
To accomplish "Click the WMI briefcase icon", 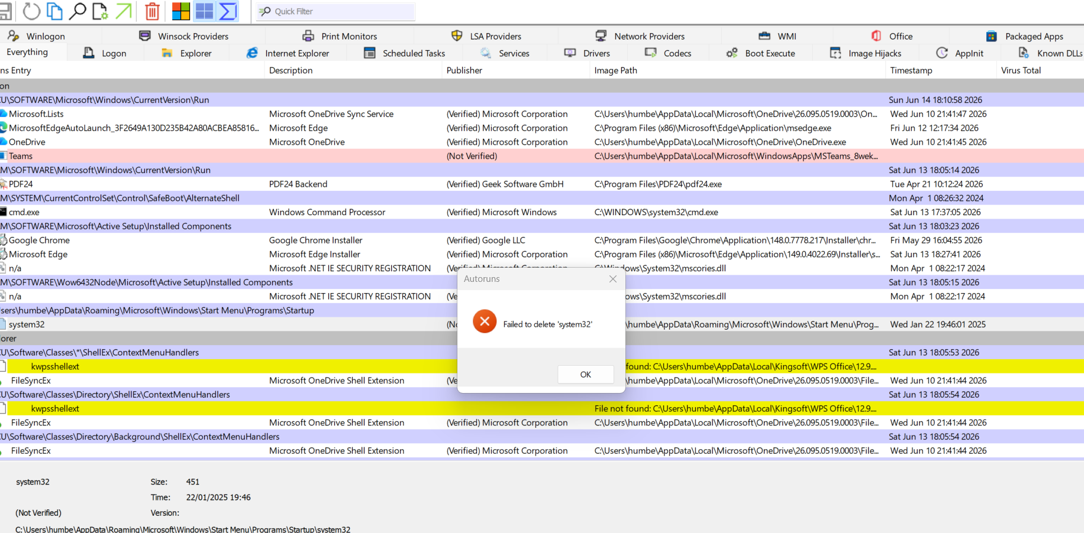I will [x=764, y=36].
